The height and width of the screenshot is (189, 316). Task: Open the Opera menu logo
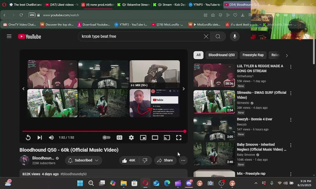4,4
